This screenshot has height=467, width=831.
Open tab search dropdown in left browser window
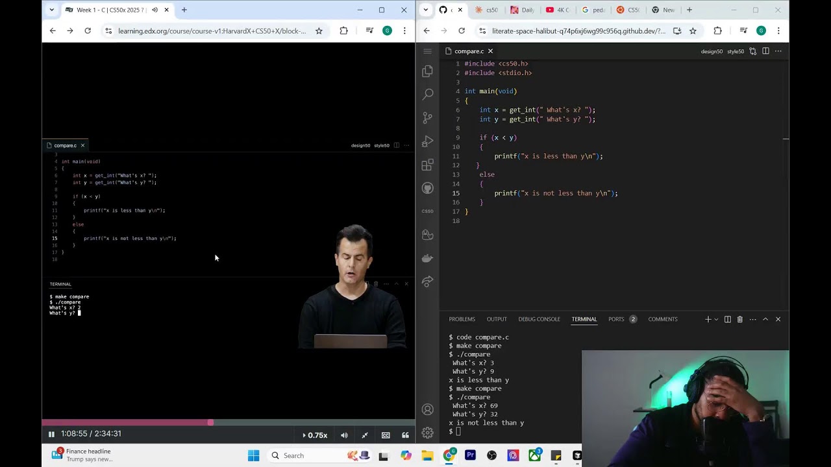pyautogui.click(x=52, y=10)
